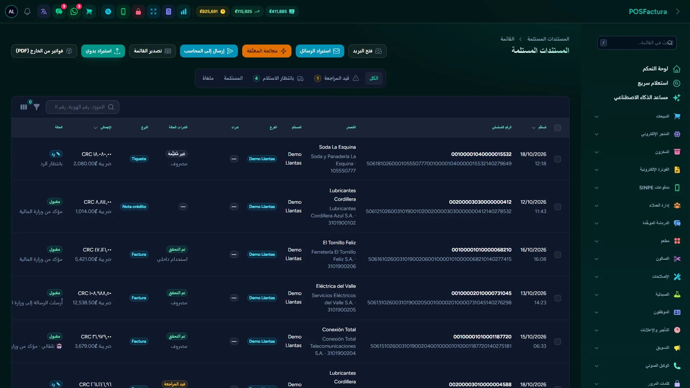
Task: Click the معالجة المعلّقة orange button
Action: [x=267, y=51]
